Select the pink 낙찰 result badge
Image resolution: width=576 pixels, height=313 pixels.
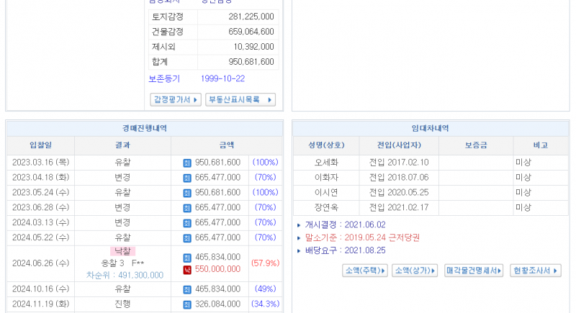[x=123, y=251]
